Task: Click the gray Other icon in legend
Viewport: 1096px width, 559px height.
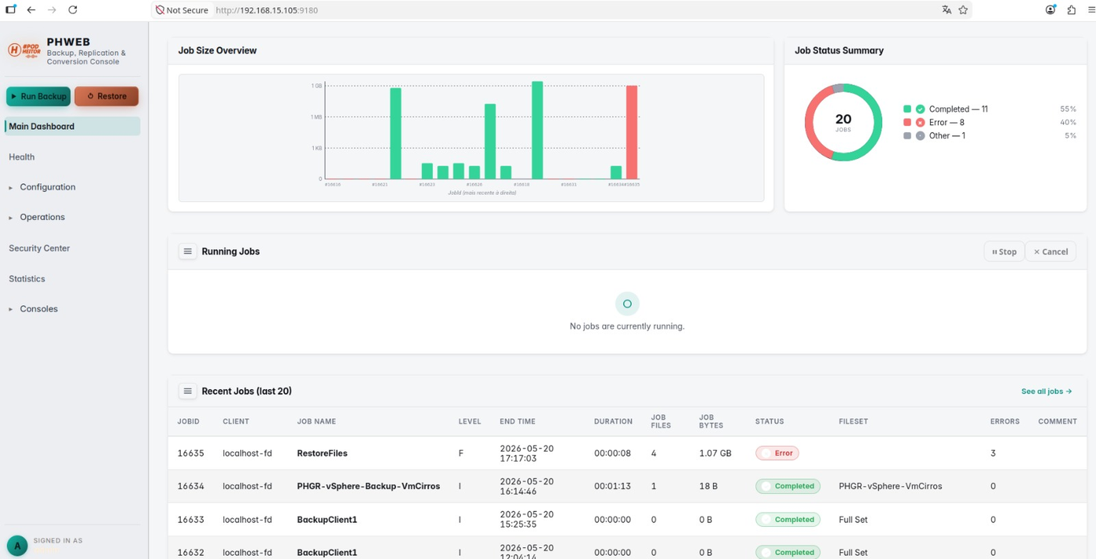Action: [921, 135]
